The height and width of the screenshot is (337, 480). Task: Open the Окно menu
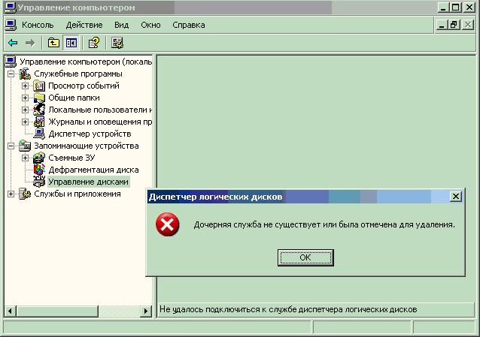pos(150,25)
